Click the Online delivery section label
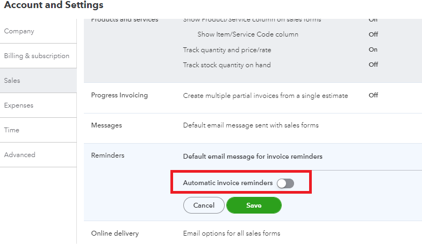422x248 pixels. pos(115,233)
